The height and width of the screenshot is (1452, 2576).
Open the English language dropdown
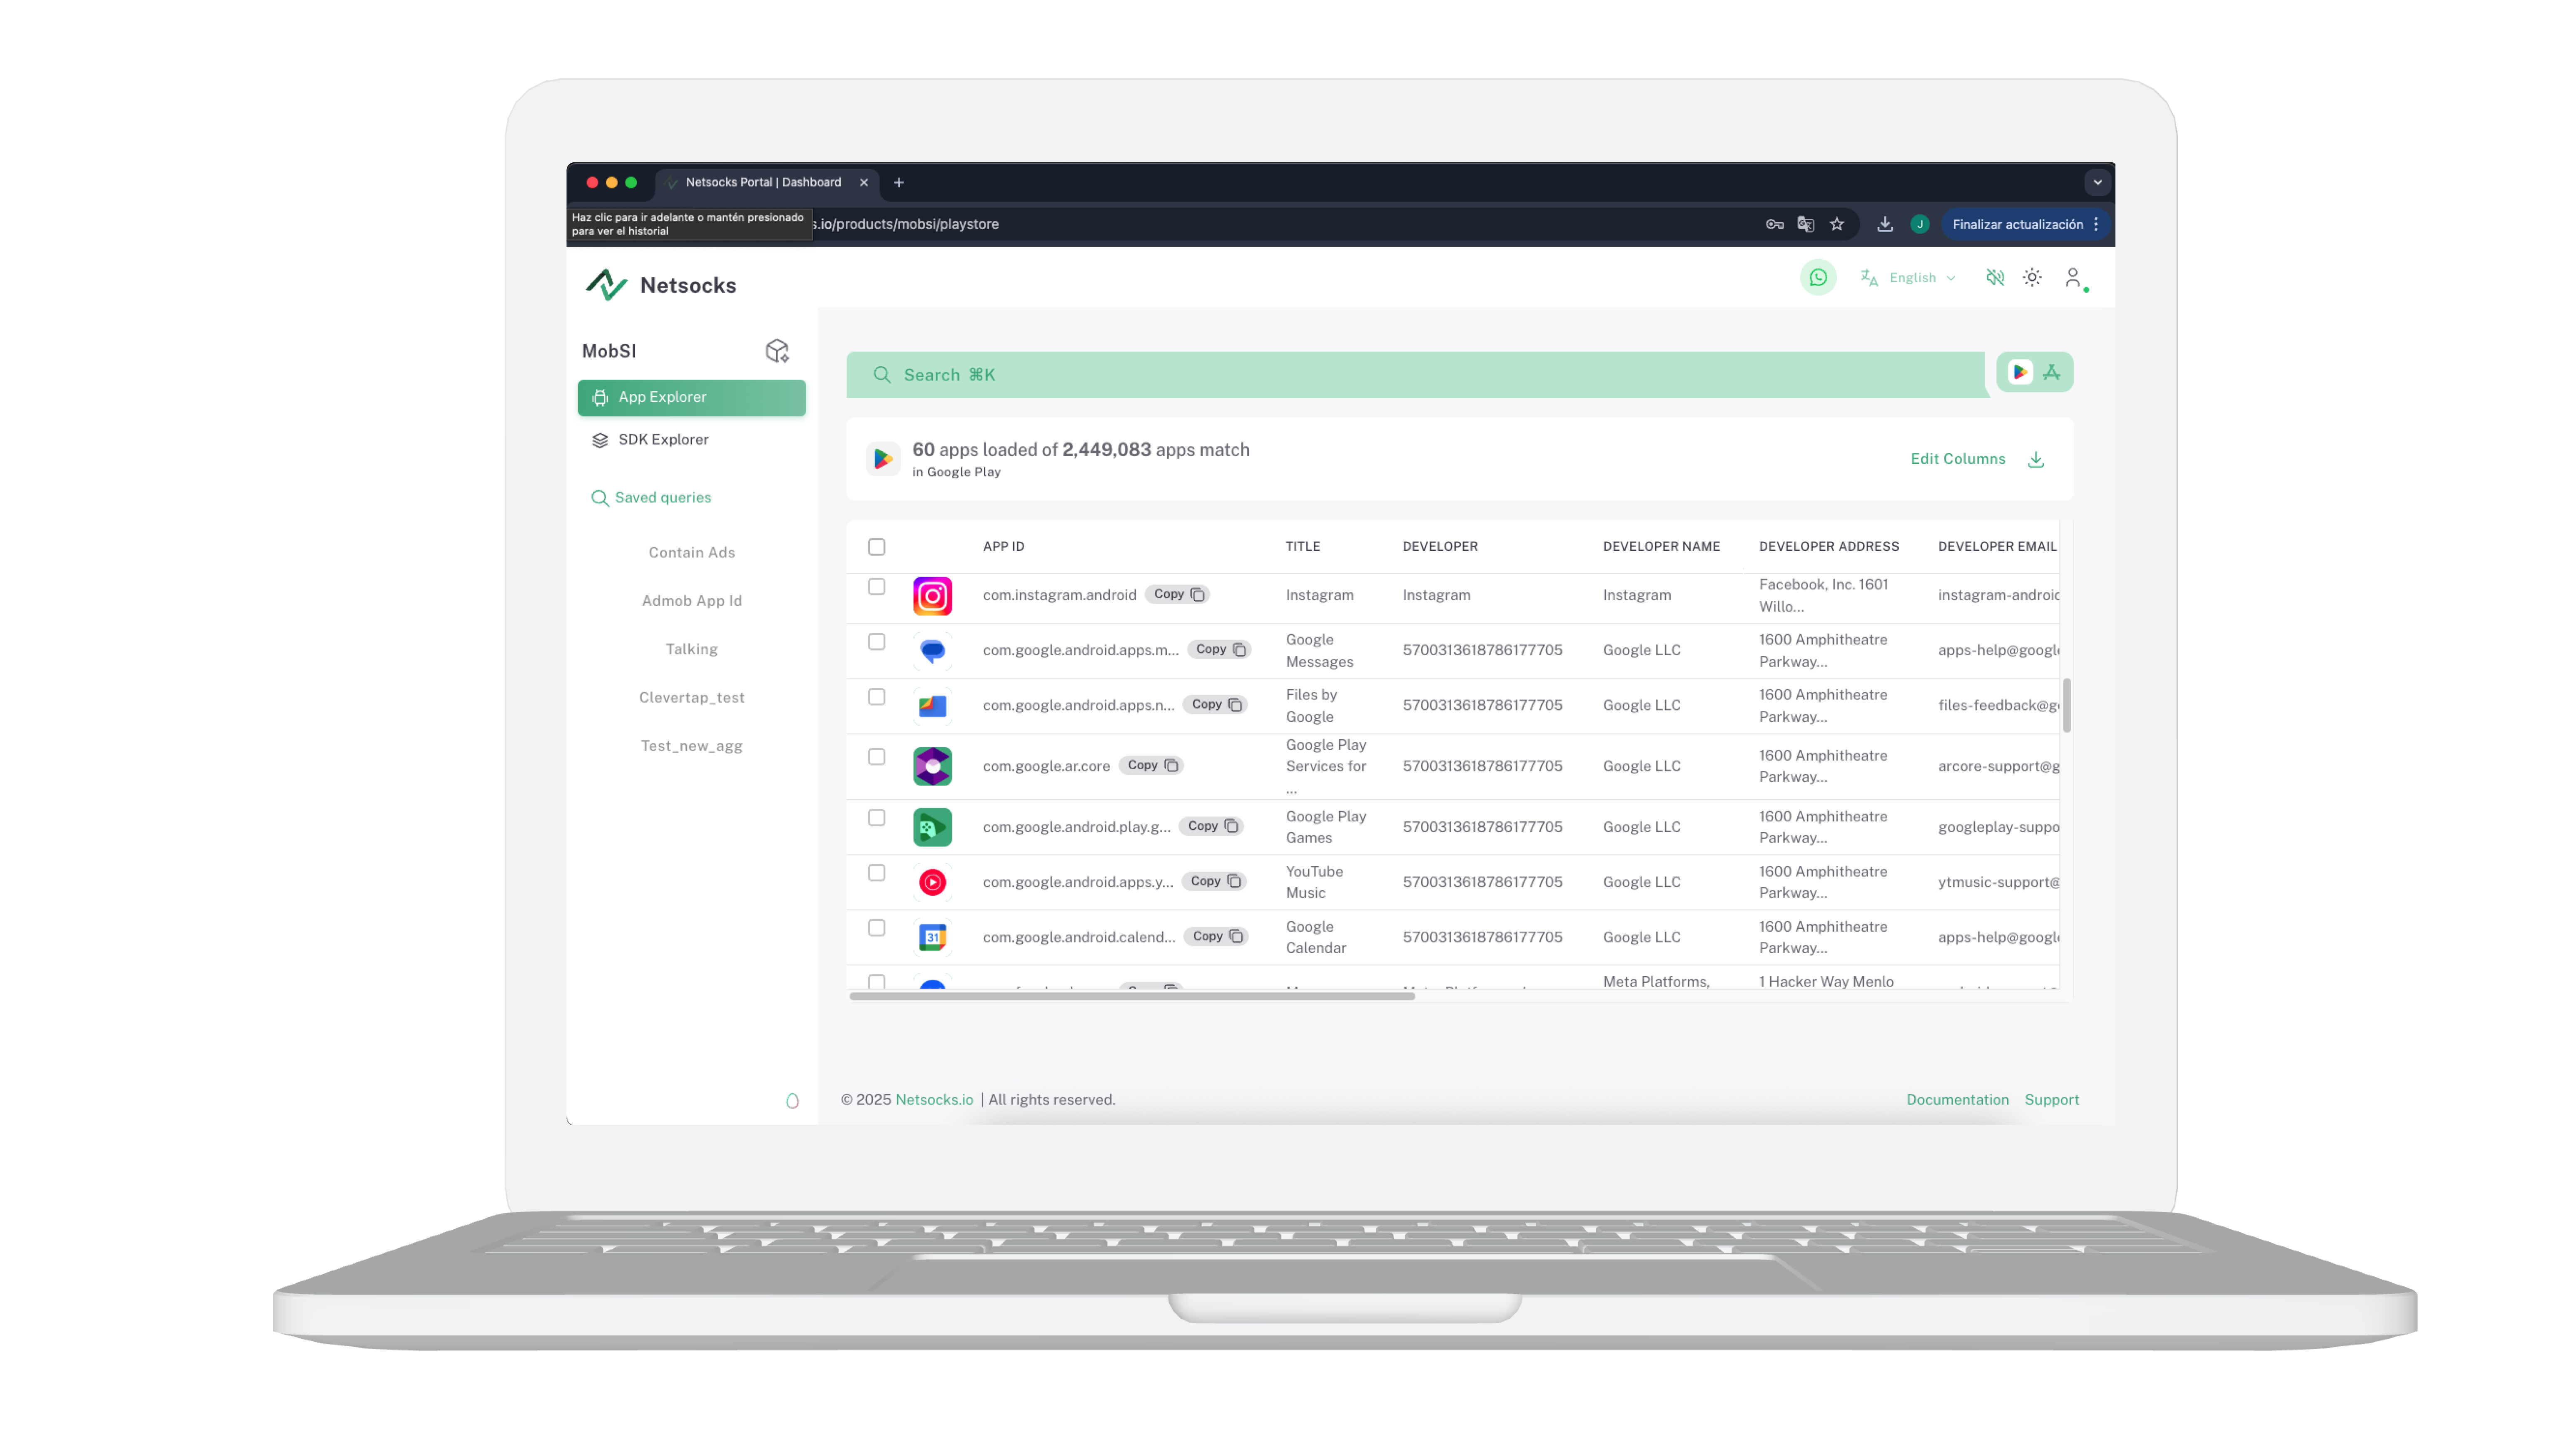pos(1910,278)
